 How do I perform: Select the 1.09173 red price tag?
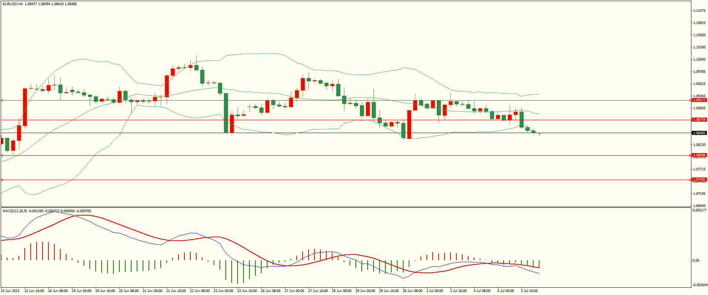(699, 100)
